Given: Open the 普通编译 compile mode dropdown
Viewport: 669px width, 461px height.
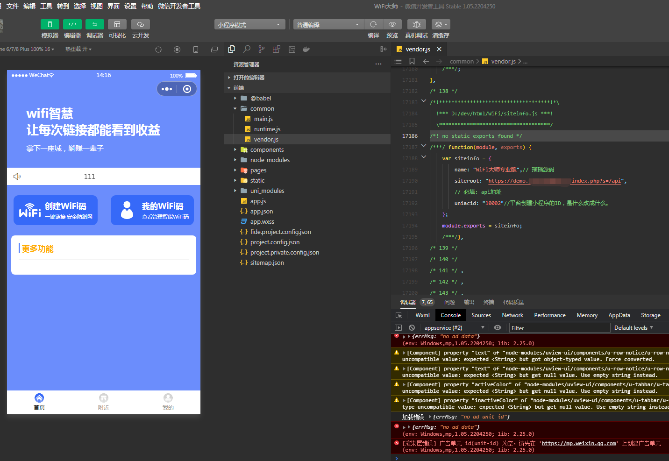Looking at the screenshot, I should coord(329,25).
